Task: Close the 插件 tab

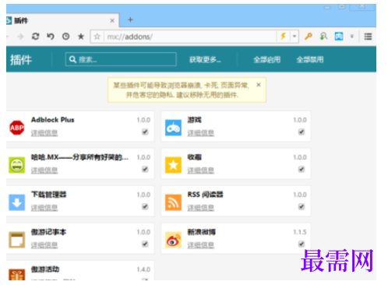Action: [112, 20]
